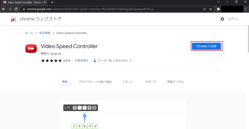
Task: Click the page vertical scrollbar
Action: click(x=248, y=39)
